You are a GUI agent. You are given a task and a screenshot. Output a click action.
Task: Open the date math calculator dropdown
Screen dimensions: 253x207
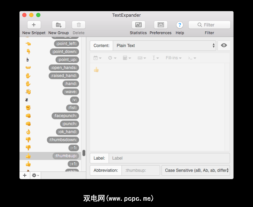pyautogui.click(x=127, y=58)
